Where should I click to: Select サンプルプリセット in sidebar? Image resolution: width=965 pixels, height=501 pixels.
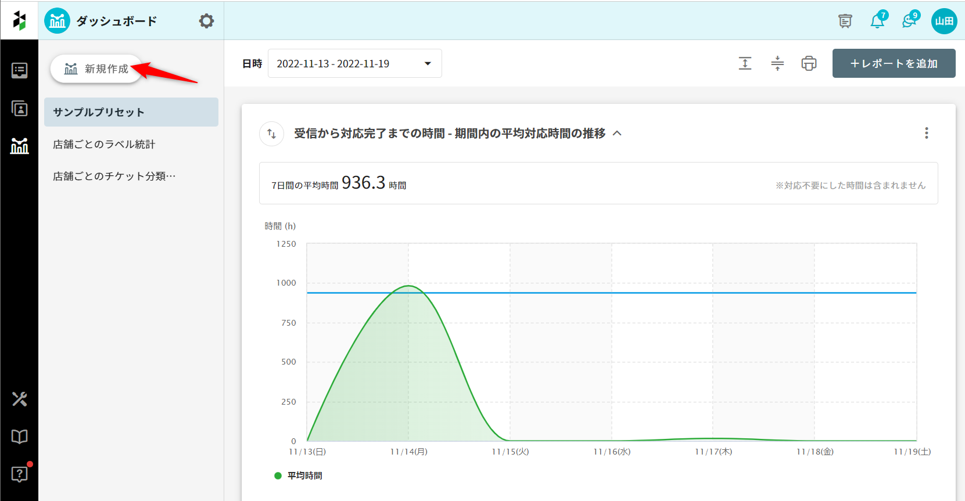(131, 112)
